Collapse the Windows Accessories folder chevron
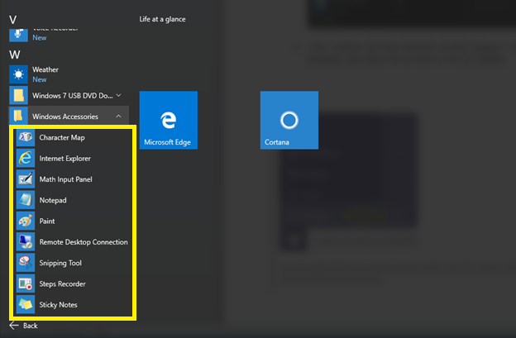The height and width of the screenshot is (338, 516). (x=118, y=116)
